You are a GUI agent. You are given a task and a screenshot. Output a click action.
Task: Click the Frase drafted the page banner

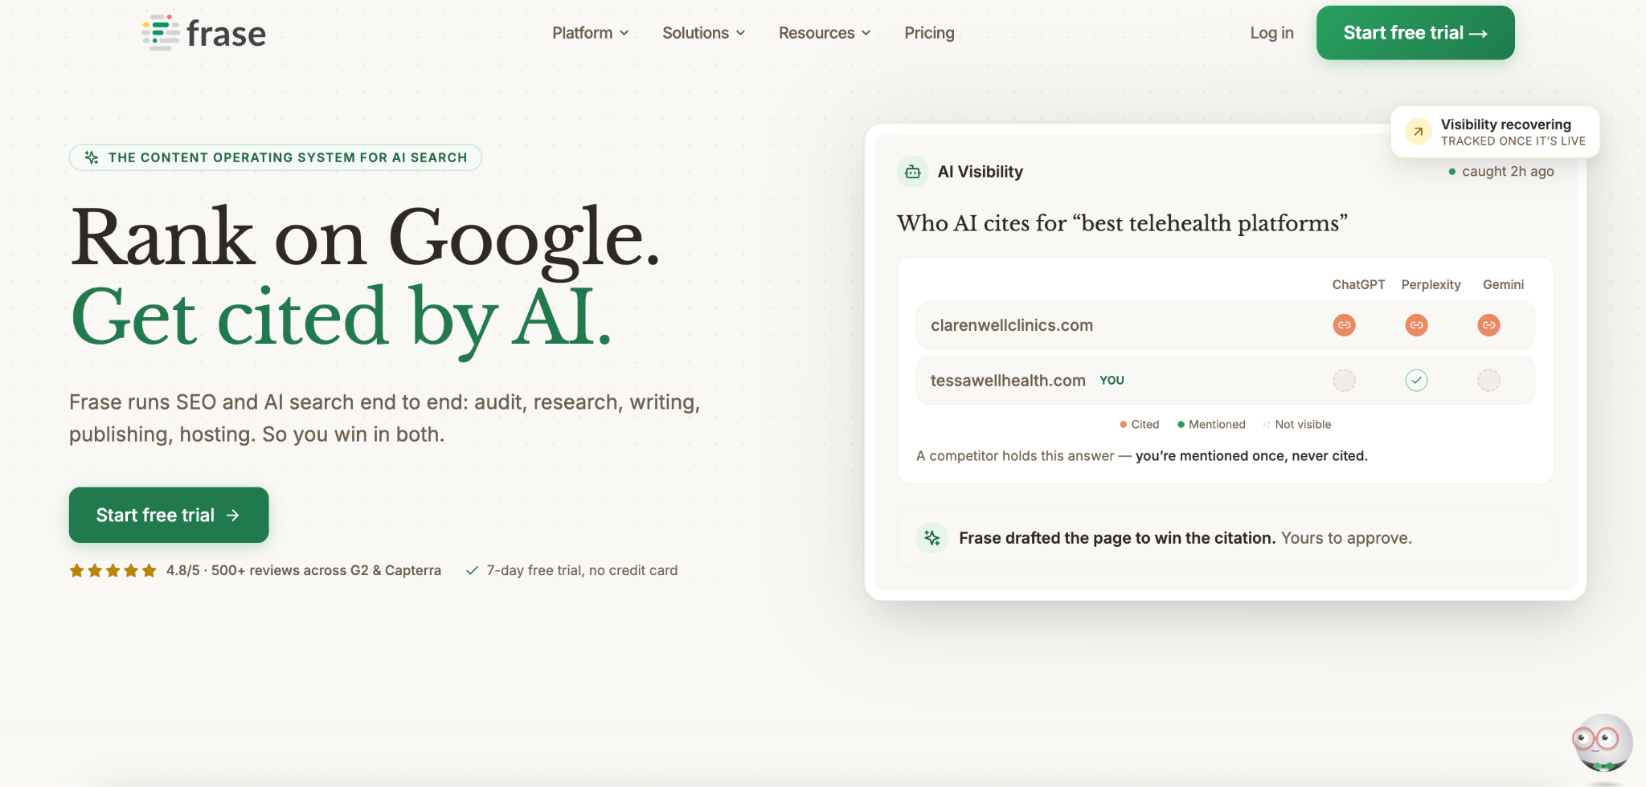pyautogui.click(x=1225, y=538)
